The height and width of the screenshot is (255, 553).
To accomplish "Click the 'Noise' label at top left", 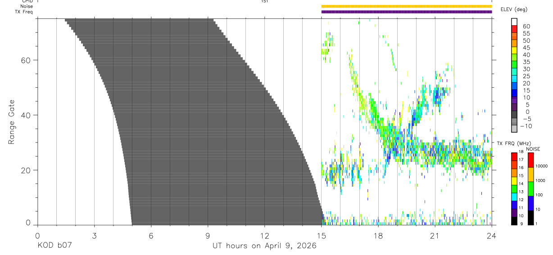I will click(x=27, y=6).
